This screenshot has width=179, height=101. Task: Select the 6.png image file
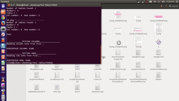tap(118, 31)
